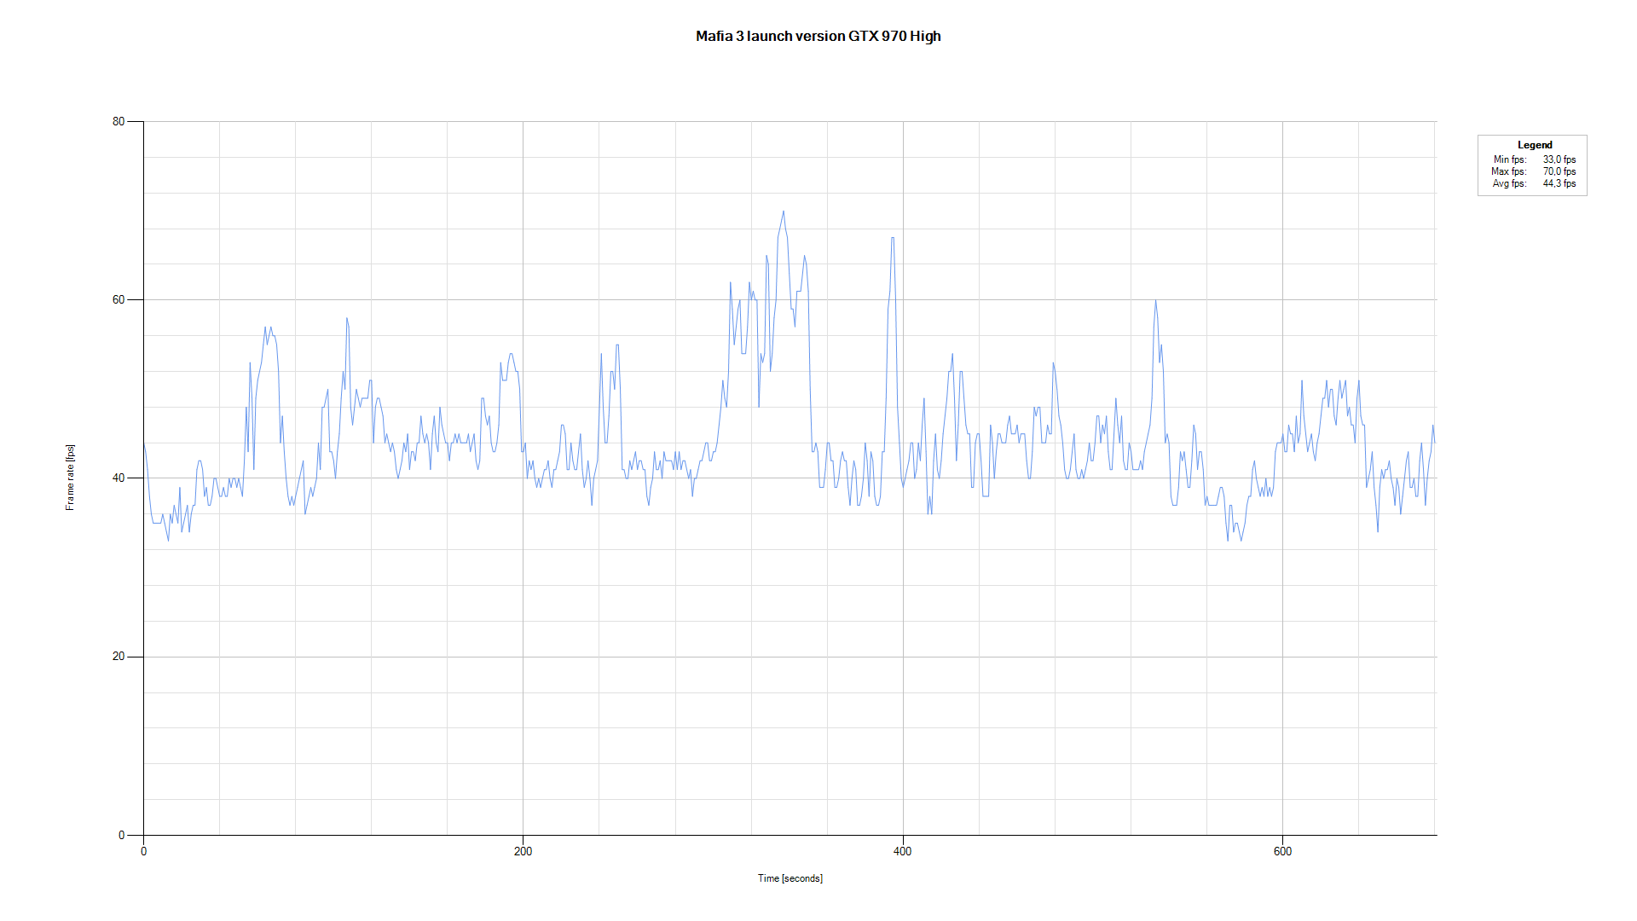Click the 'Frame rate [fps]' axis label
Viewport: 1637px width, 921px height.
pyautogui.click(x=70, y=478)
